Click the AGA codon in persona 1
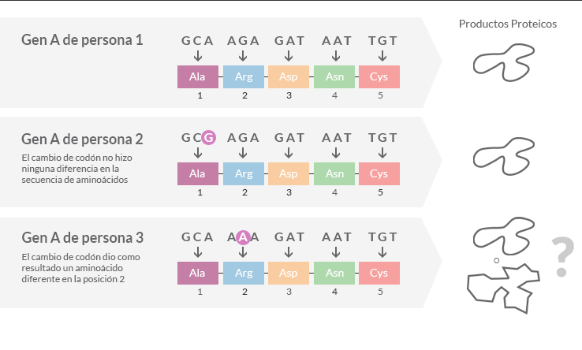Image resolution: width=582 pixels, height=350 pixels. point(243,41)
